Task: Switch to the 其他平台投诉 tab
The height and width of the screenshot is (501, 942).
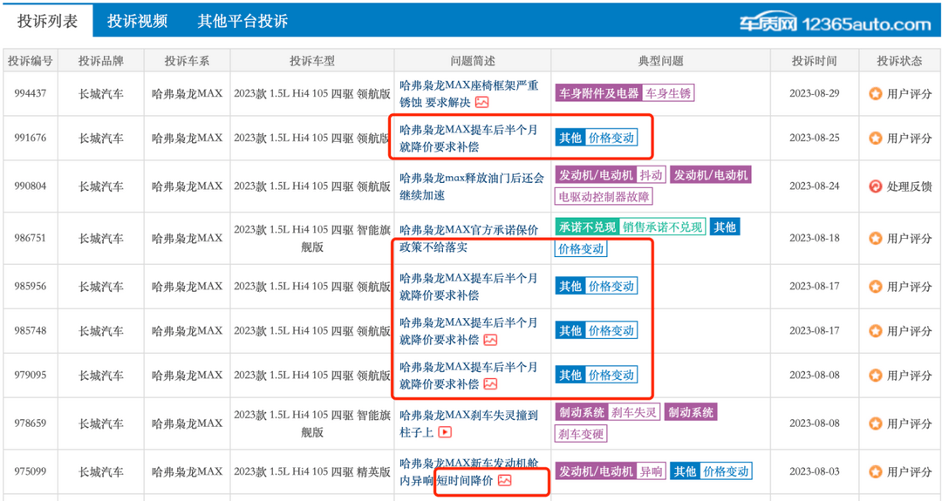Action: (242, 21)
